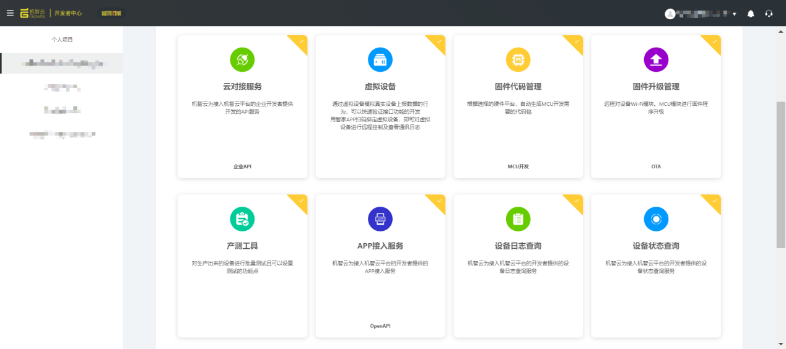786x349 pixels.
Task: Click the 虚拟设备 blue device icon
Action: click(x=380, y=60)
